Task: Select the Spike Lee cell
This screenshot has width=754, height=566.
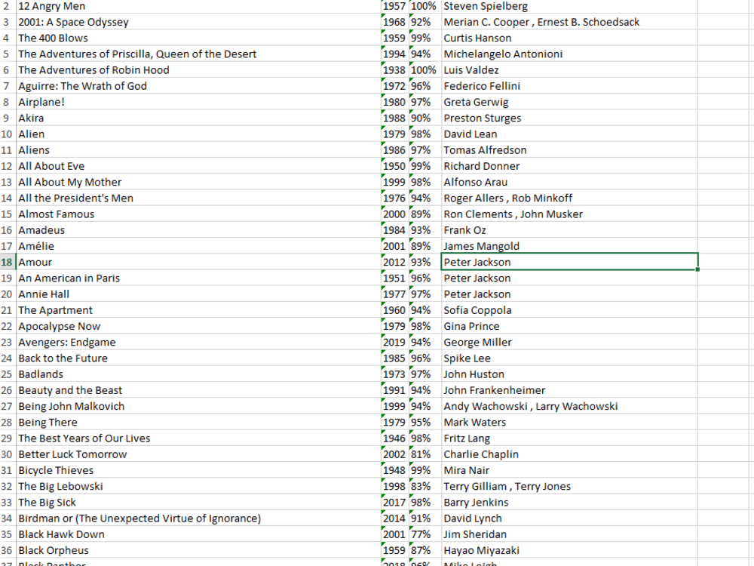Action: click(569, 358)
